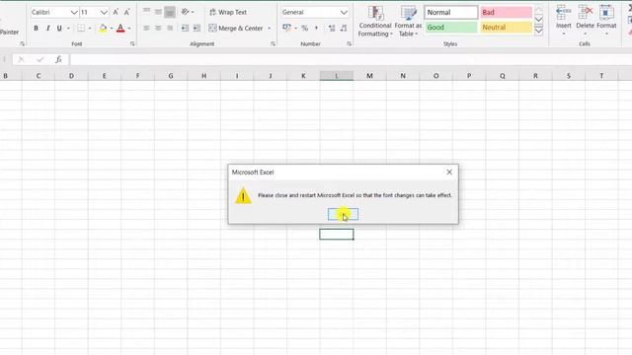Increase decimal places
This screenshot has height=355, width=632.
click(x=332, y=29)
